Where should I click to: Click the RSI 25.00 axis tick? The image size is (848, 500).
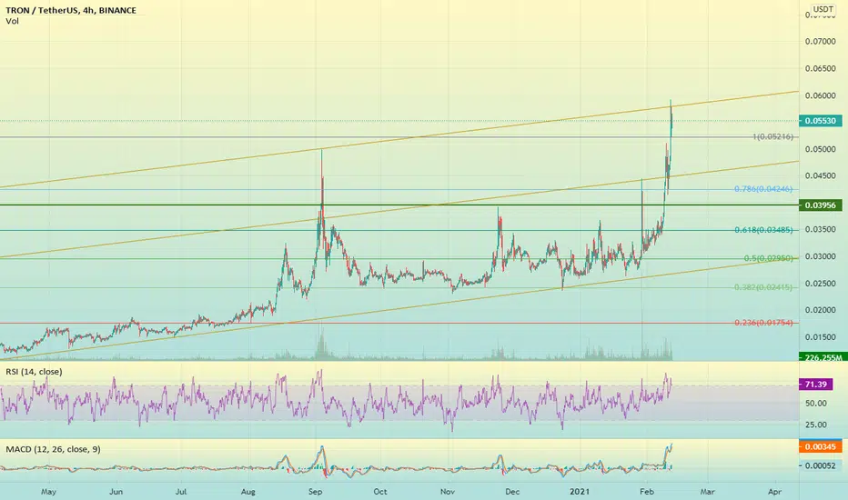click(x=815, y=425)
